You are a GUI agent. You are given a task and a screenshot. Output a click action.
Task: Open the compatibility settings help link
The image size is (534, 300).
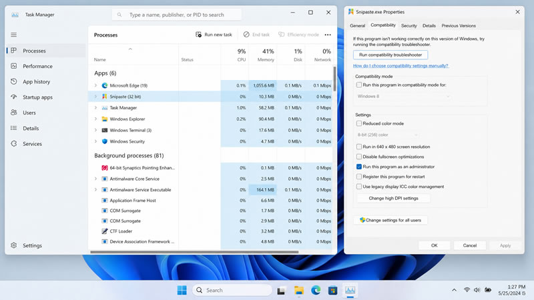pos(400,65)
